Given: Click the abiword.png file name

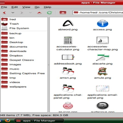Looking at the screenshot, I should [x=68, y=30].
